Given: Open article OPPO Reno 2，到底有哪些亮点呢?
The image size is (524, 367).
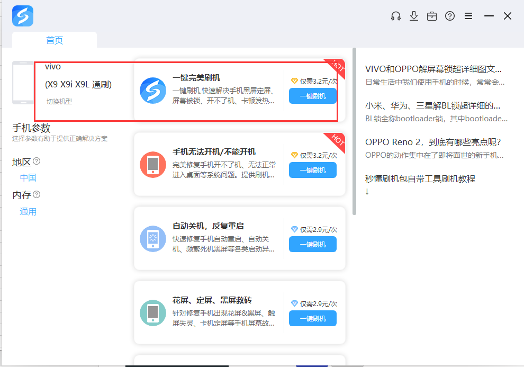Looking at the screenshot, I should click(433, 142).
